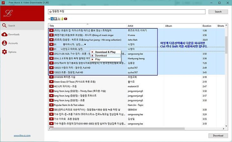Click YouTube icon of HE 5 row
Image resolution: width=232 pixels, height=142 pixels.
(x=51, y=86)
